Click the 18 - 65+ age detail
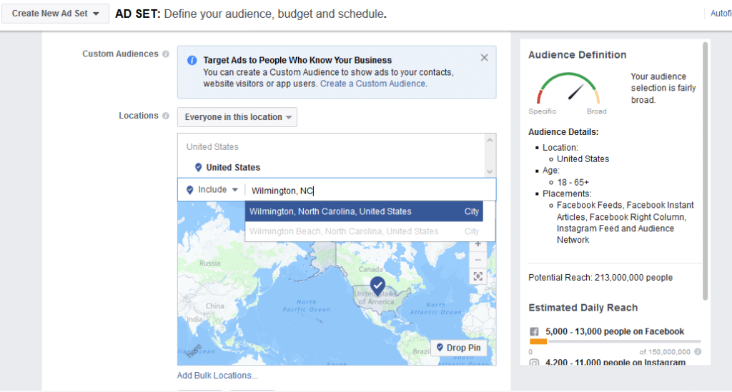 [x=573, y=182]
